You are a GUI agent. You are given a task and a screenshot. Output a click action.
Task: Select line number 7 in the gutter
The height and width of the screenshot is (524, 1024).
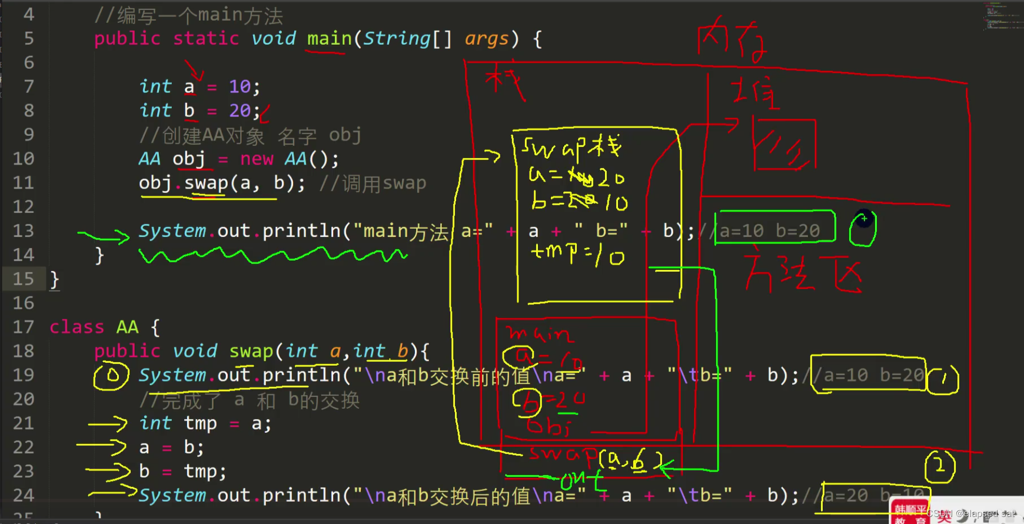29,87
